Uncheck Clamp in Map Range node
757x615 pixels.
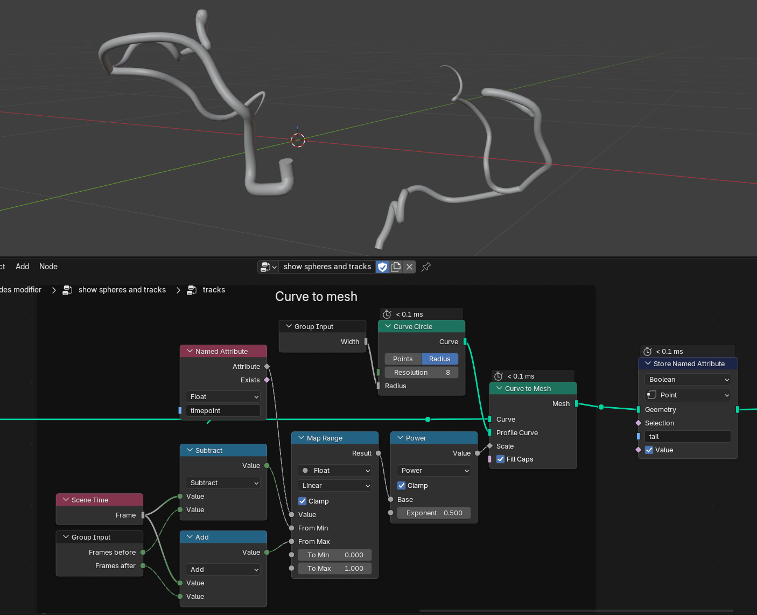(x=303, y=501)
